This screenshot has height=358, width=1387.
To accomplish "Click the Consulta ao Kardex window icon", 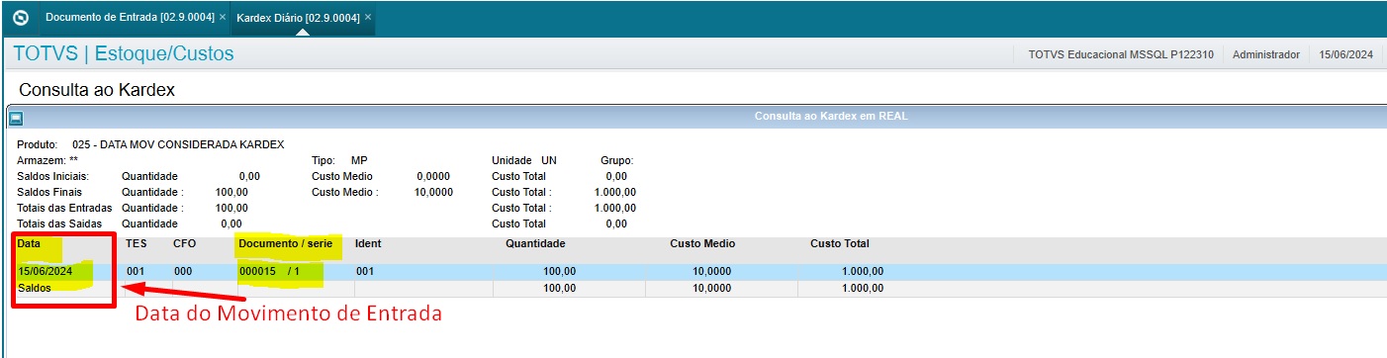I will (x=16, y=118).
